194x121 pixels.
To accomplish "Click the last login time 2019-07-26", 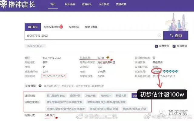I will [164, 76].
